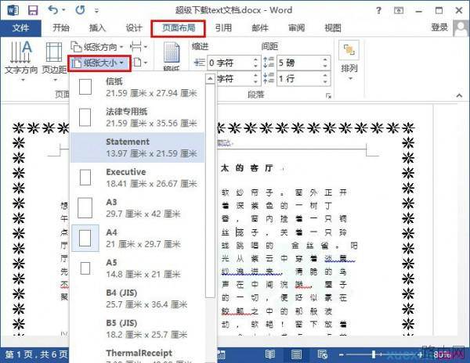Open the 纸张方向 orientation dropdown
The image size is (470, 363).
tap(97, 47)
